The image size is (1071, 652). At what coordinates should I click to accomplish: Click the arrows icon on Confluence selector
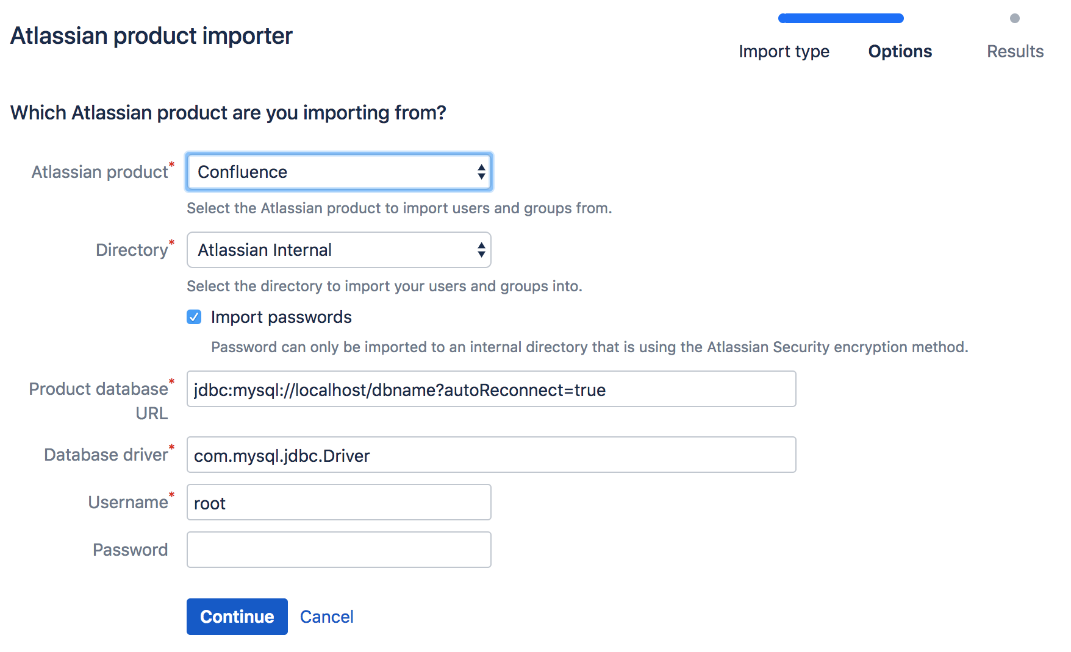tap(481, 172)
